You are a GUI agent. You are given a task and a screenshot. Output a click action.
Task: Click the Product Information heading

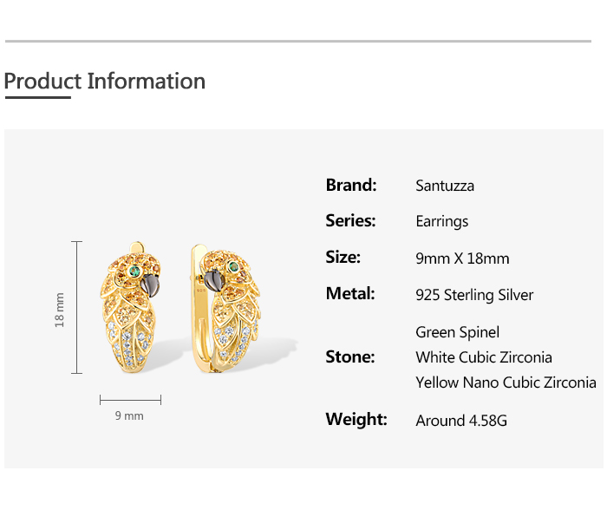click(x=105, y=82)
